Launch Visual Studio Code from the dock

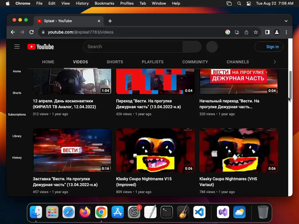(x=199, y=212)
